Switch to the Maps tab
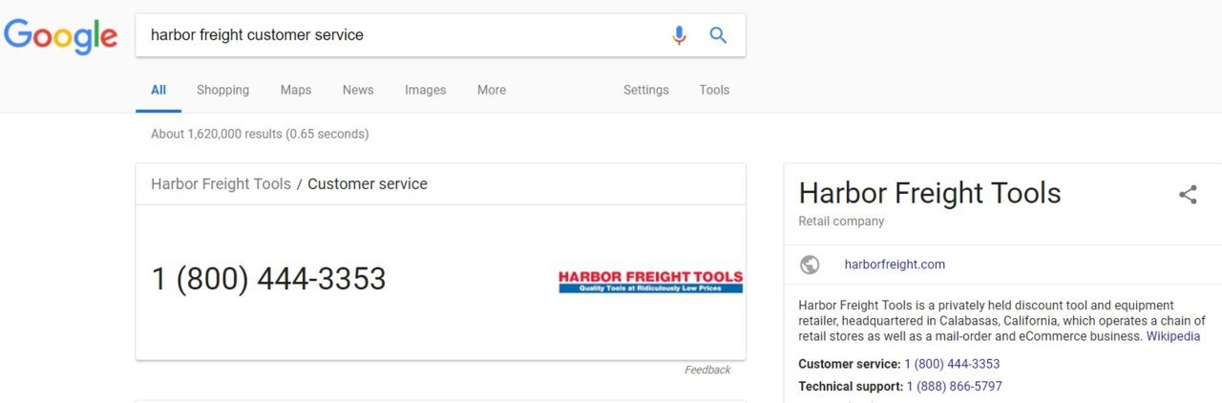This screenshot has width=1222, height=403. 296,90
